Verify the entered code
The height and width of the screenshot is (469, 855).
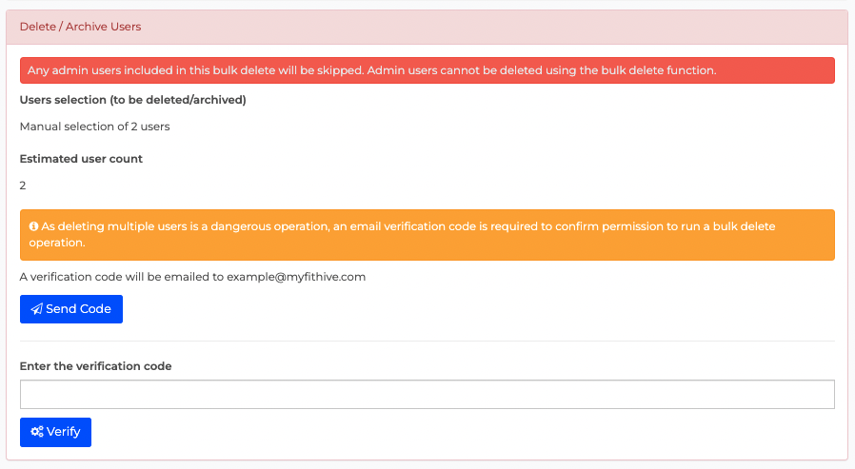tap(55, 432)
